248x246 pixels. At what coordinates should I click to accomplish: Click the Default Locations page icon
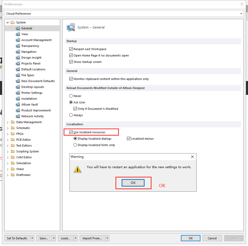18,69
